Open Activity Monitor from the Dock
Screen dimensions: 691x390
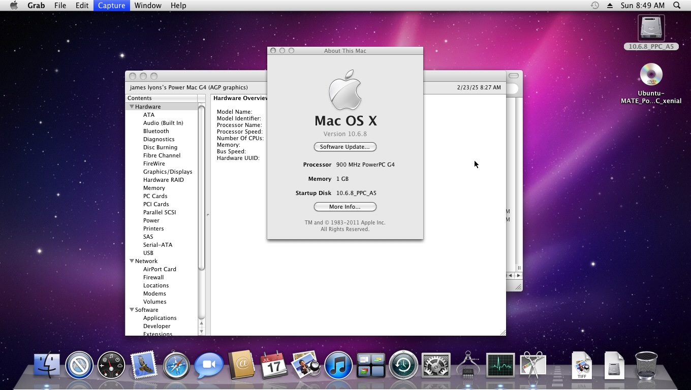[x=500, y=366]
